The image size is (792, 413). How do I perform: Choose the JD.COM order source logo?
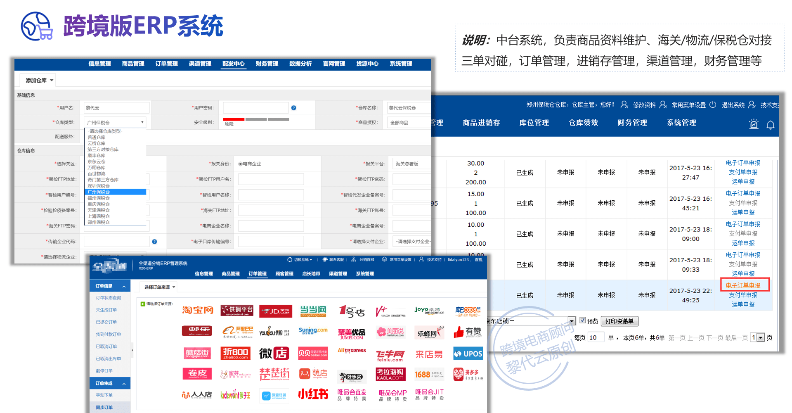(276, 311)
